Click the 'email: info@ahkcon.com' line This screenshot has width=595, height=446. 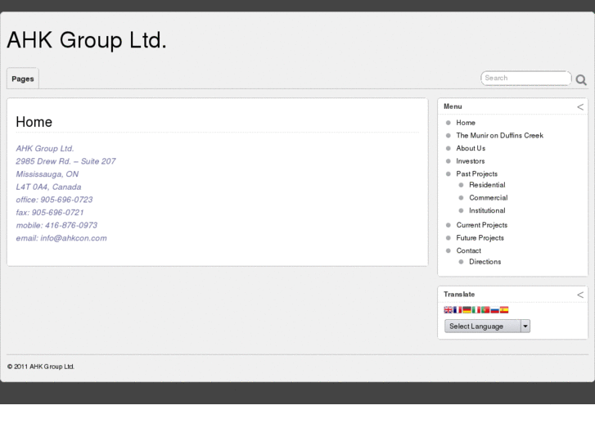[61, 238]
